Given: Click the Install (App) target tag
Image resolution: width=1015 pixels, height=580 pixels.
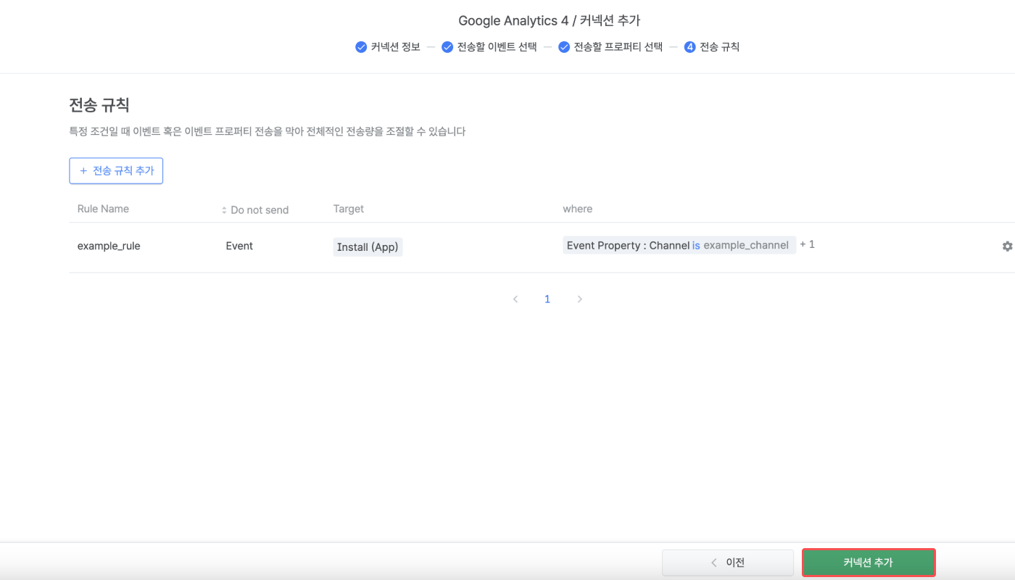Looking at the screenshot, I should tap(368, 247).
